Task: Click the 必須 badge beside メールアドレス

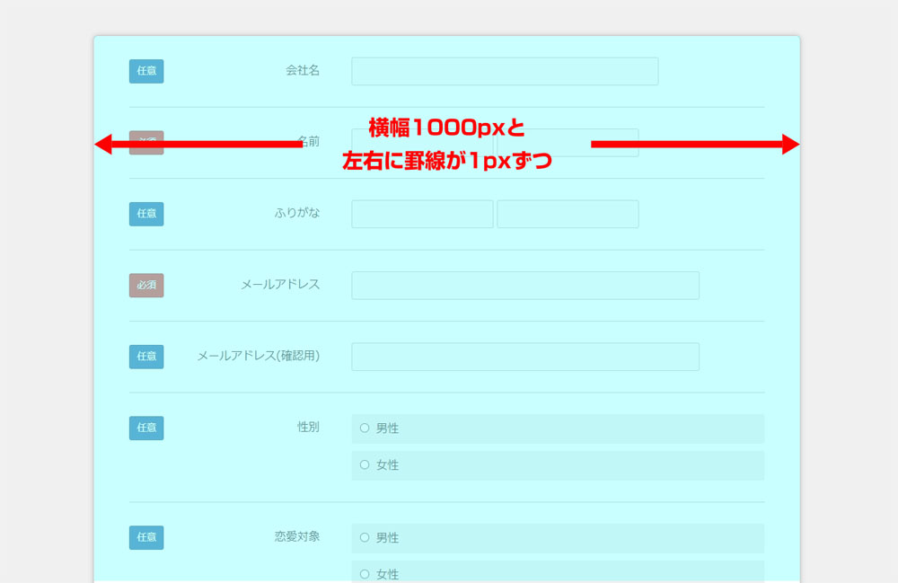Action: [x=146, y=285]
